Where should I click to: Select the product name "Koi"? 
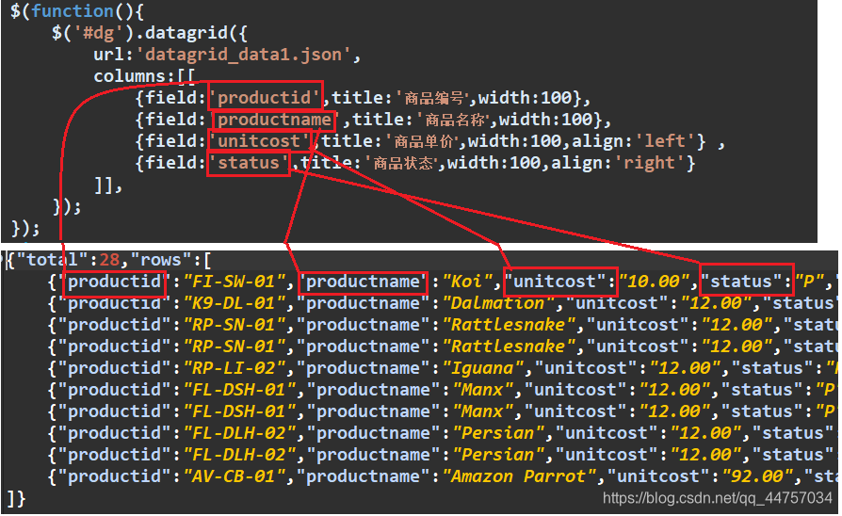pyautogui.click(x=466, y=282)
